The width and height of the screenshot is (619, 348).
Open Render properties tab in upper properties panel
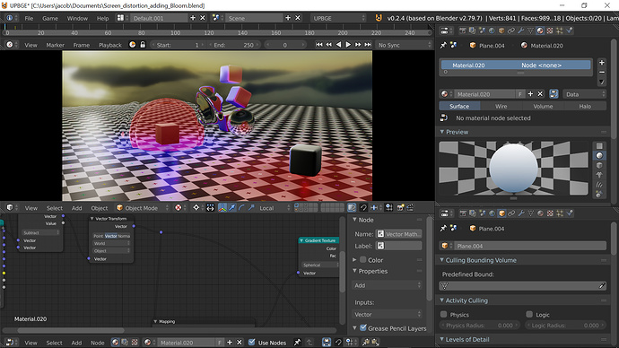[x=463, y=30]
